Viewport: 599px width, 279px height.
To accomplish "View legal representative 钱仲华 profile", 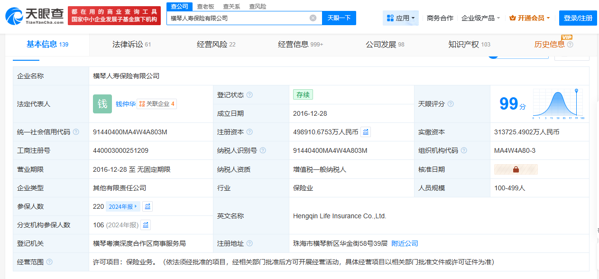I will click(x=125, y=103).
